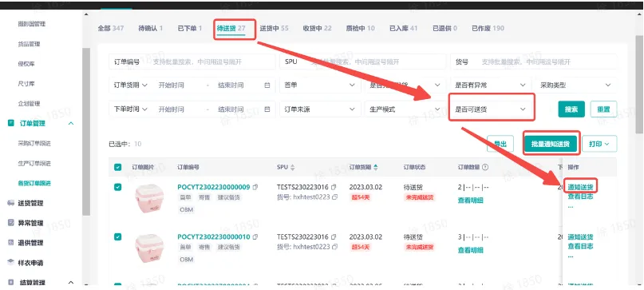Screen dimensions: 644x290
Task: Click 通知送货 for order POCYT2302230000009
Action: coord(580,187)
